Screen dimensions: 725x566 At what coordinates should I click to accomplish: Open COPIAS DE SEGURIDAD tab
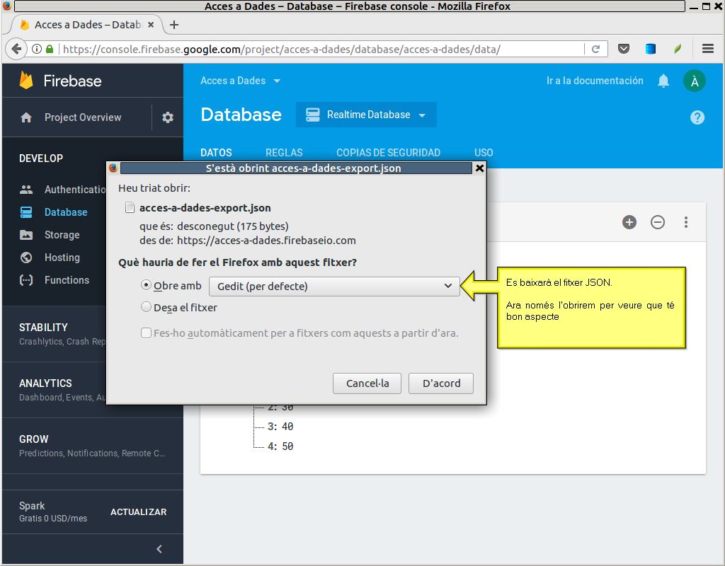(389, 153)
